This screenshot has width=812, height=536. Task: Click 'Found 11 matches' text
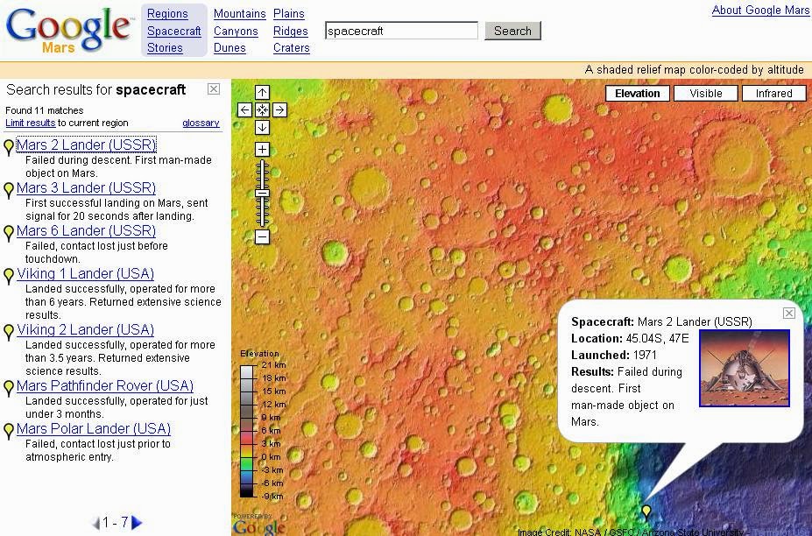[44, 110]
